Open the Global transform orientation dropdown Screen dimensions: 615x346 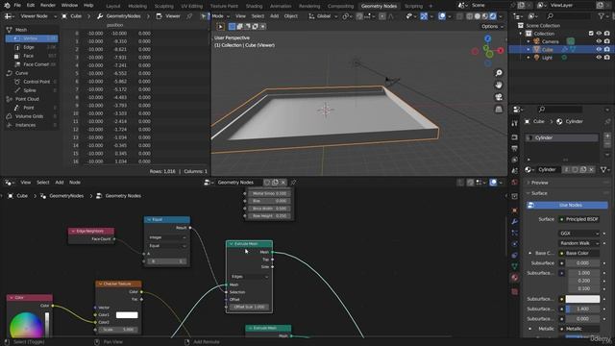pos(324,16)
